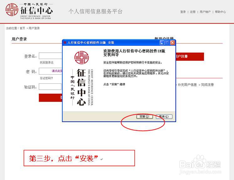Click the 密码 input field
Viewport: 234px width, 180px height.
coord(51,71)
